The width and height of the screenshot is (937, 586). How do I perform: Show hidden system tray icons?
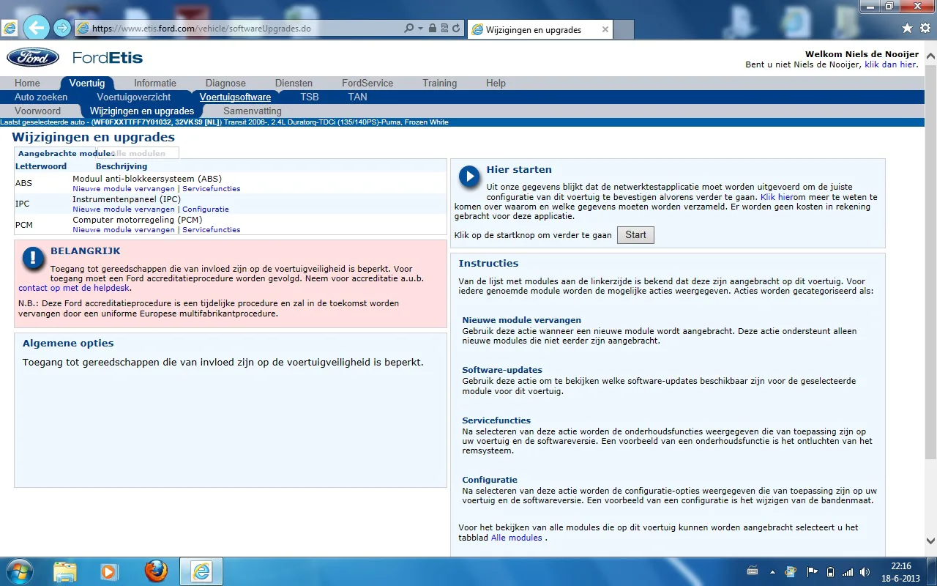point(772,572)
